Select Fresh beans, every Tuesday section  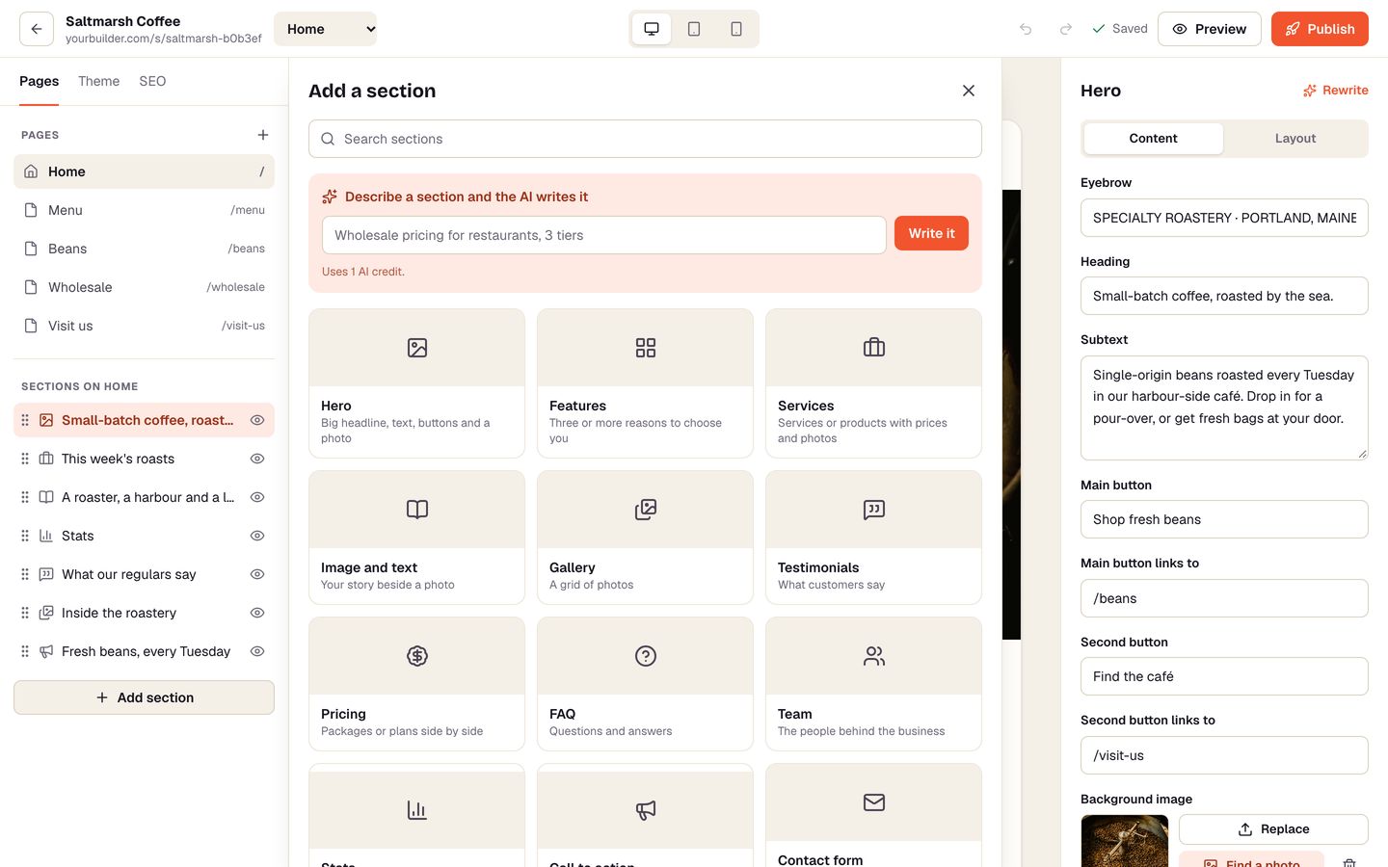coord(146,651)
